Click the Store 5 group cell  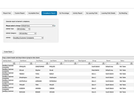94,88
